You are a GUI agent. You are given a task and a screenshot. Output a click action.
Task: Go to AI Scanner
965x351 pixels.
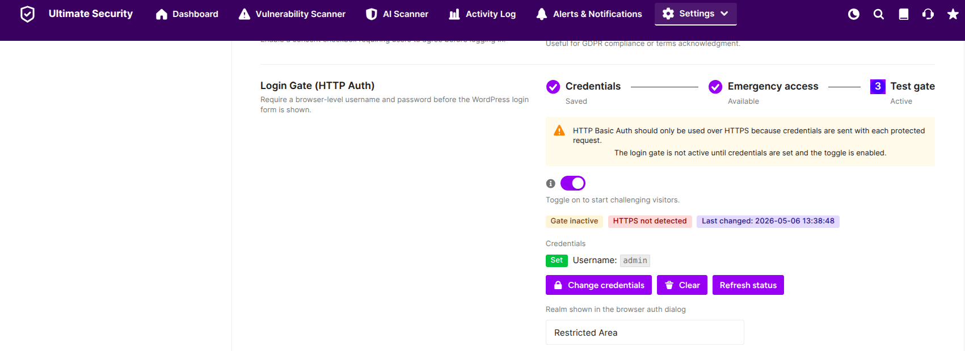397,14
